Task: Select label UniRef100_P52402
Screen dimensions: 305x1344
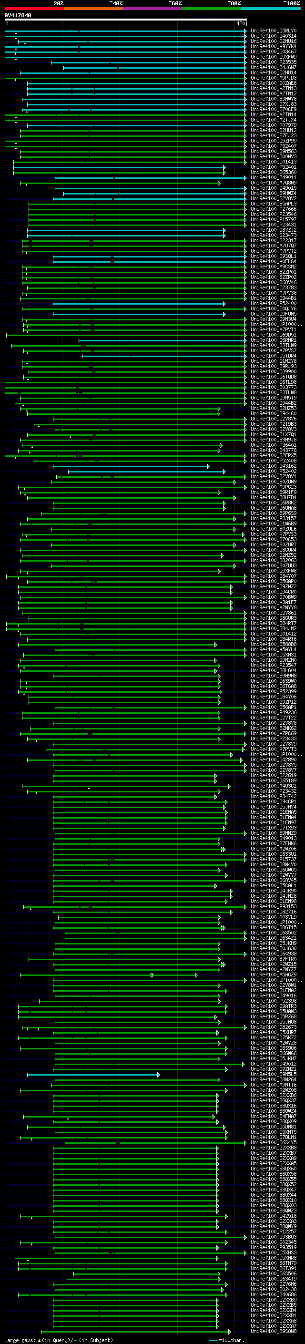Action: [274, 471]
